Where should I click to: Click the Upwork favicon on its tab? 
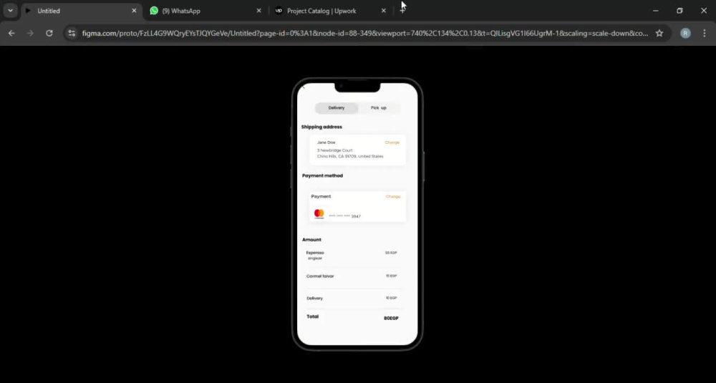point(279,11)
